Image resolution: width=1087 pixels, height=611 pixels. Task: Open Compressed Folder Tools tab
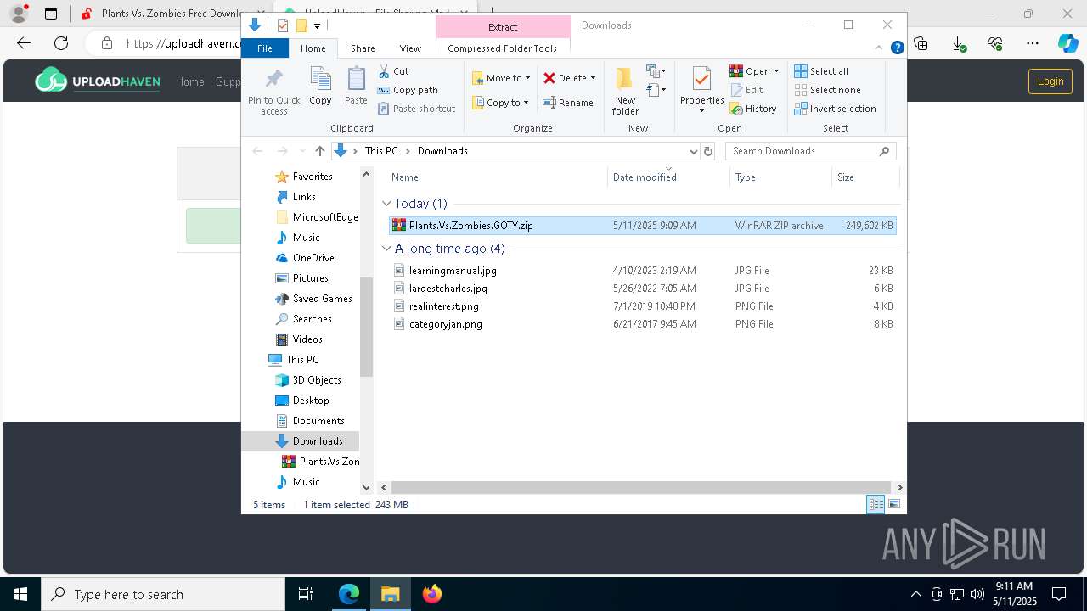(x=503, y=48)
